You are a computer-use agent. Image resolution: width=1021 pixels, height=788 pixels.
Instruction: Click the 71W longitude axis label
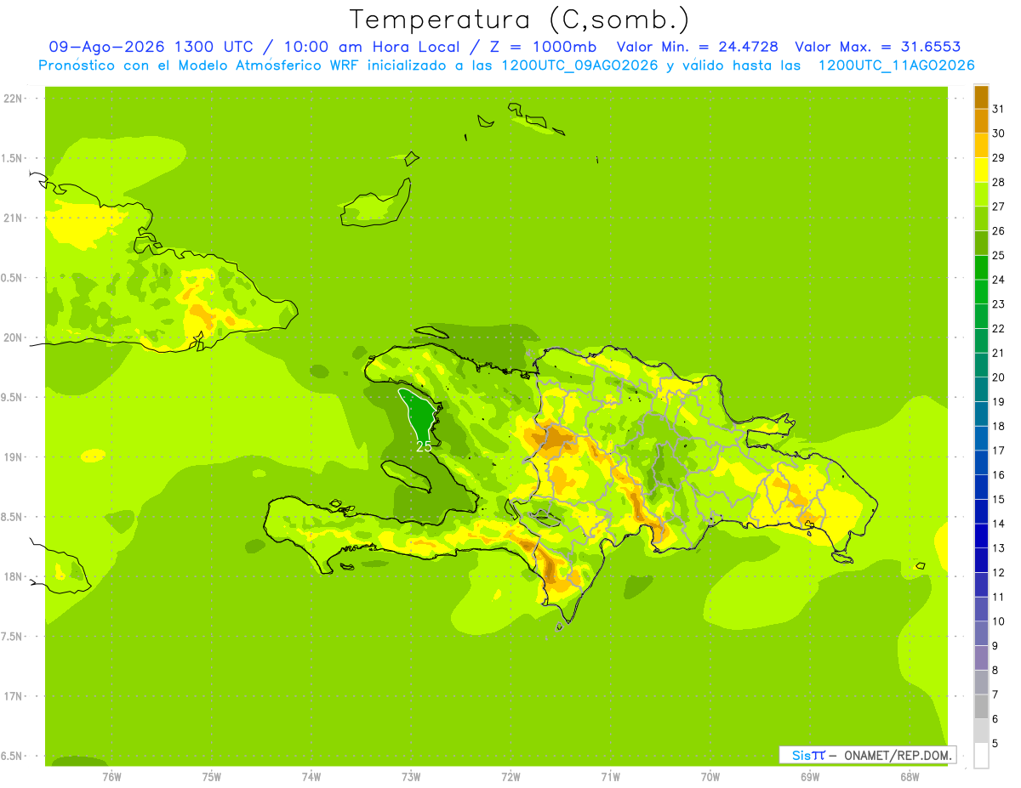(x=611, y=778)
